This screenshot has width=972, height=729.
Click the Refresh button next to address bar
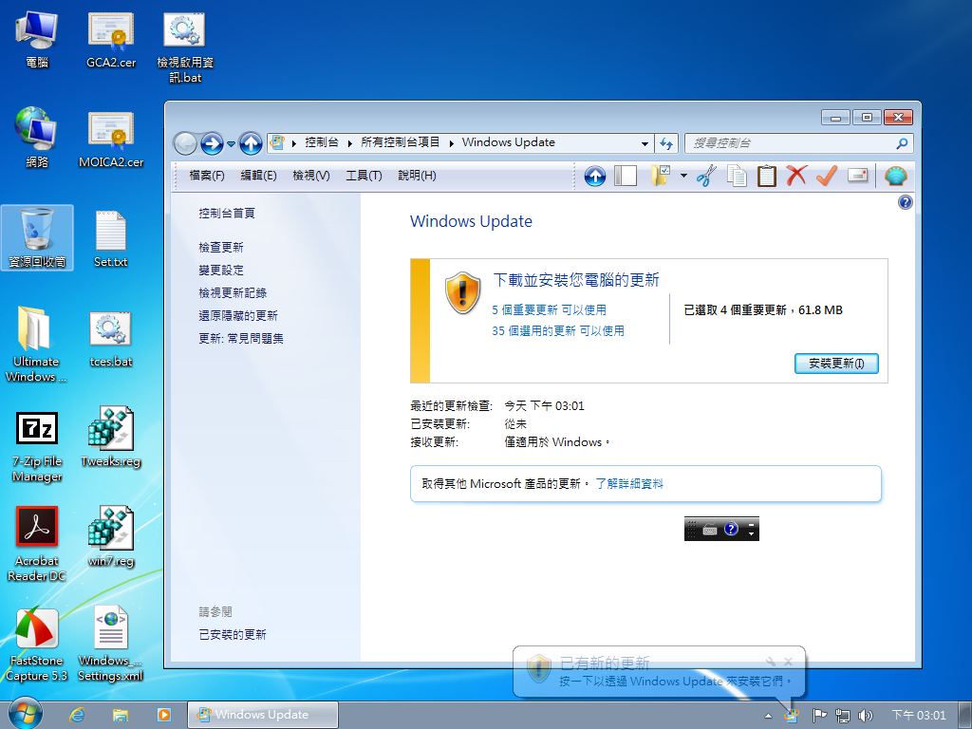666,143
